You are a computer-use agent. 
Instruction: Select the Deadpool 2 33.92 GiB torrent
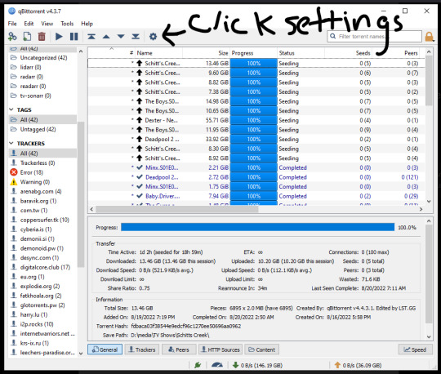coord(256,139)
